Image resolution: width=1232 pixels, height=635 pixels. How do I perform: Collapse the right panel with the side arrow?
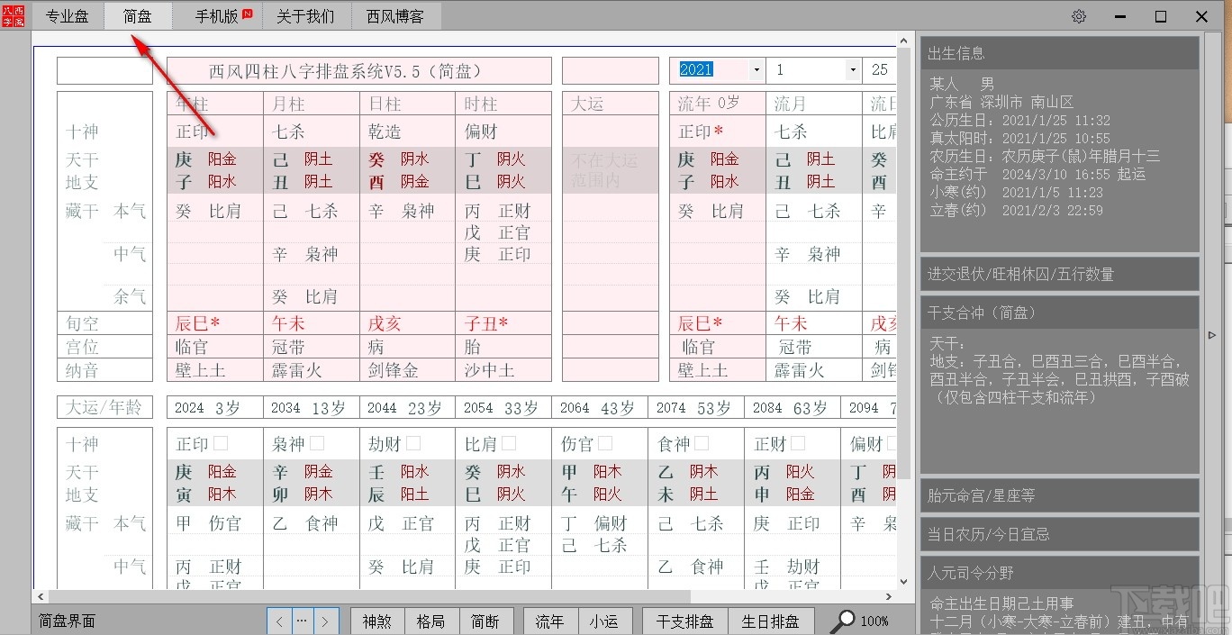point(1212,333)
